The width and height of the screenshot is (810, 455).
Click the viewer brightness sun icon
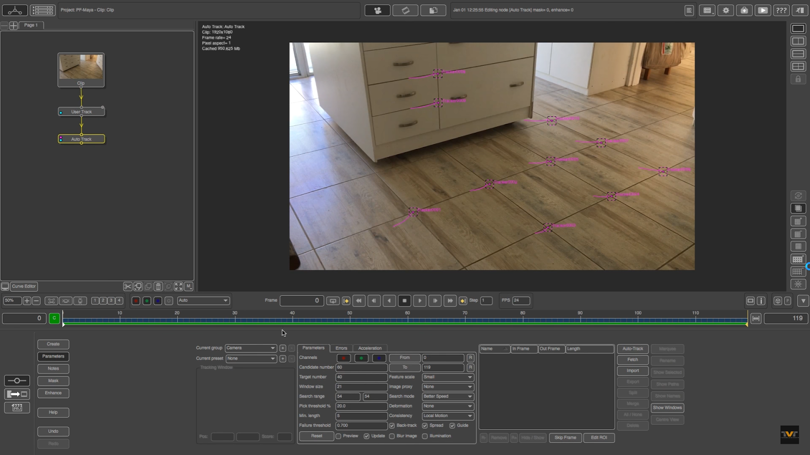tap(798, 284)
